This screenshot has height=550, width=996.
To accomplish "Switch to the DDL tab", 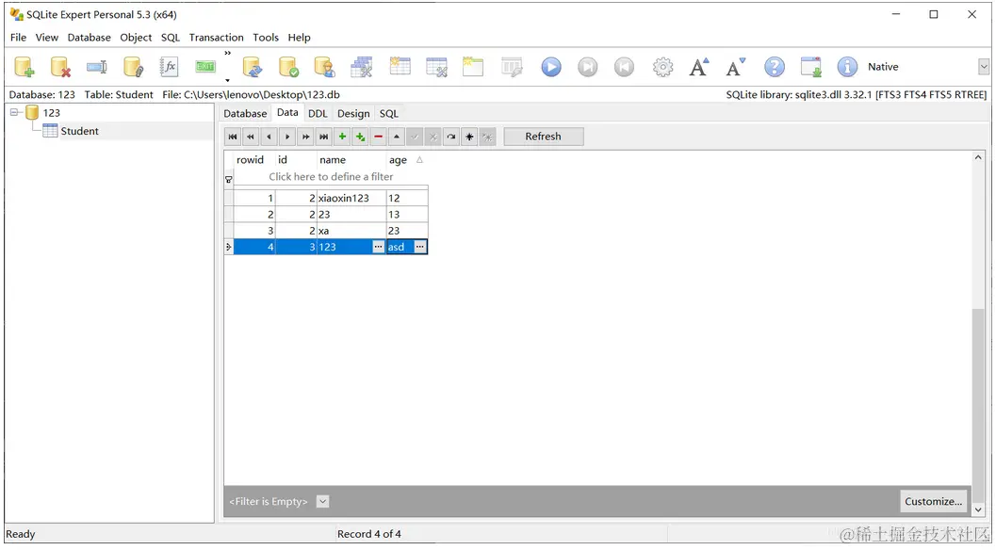I will [318, 114].
